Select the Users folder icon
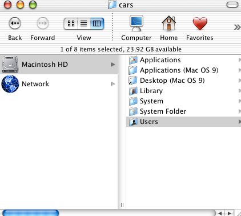The width and height of the screenshot is (241, 216). 133,122
